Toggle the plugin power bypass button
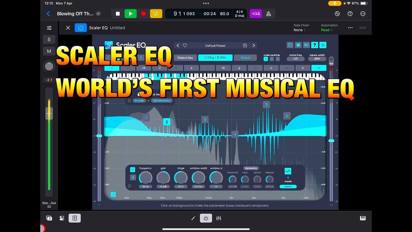412x232 pixels. tap(81, 28)
